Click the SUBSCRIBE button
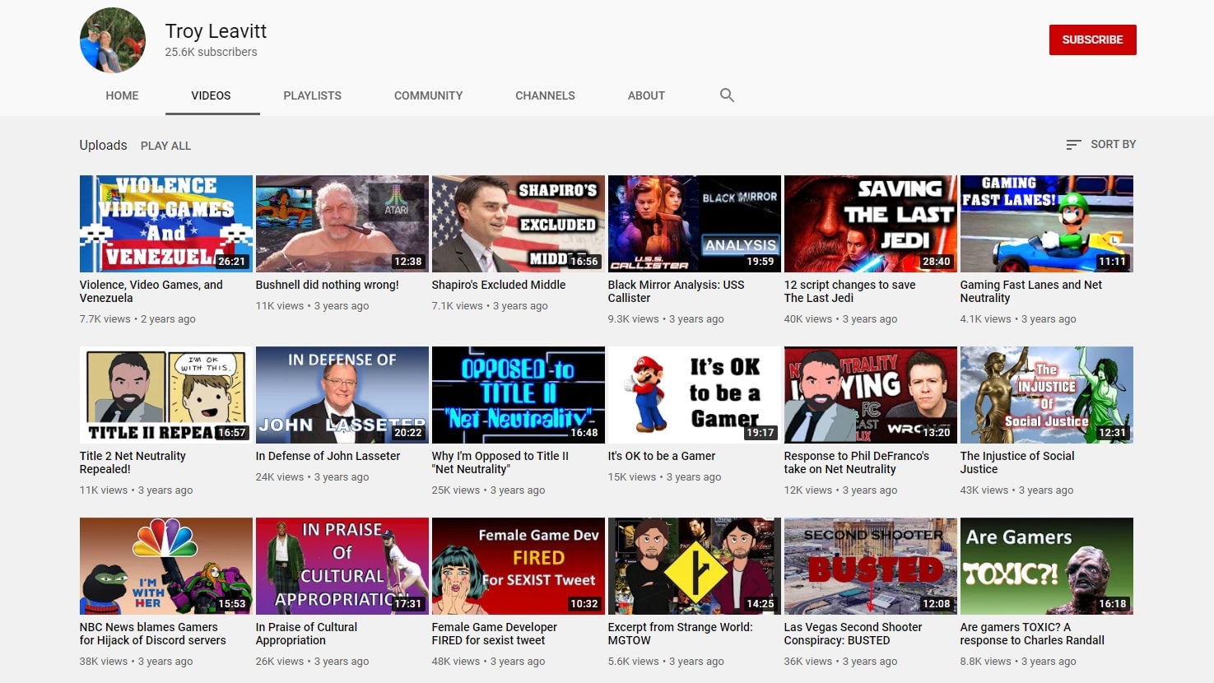 pyautogui.click(x=1093, y=39)
